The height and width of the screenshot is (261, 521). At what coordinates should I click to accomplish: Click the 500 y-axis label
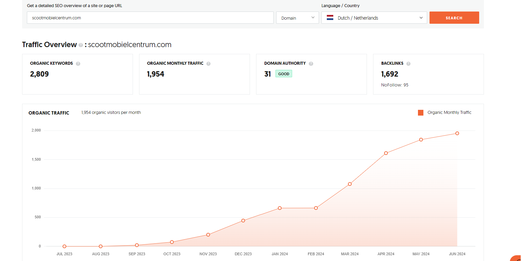pyautogui.click(x=37, y=217)
